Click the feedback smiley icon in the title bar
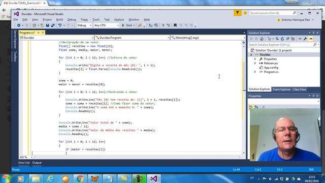The width and height of the screenshot is (325, 183). pyautogui.click(x=245, y=13)
